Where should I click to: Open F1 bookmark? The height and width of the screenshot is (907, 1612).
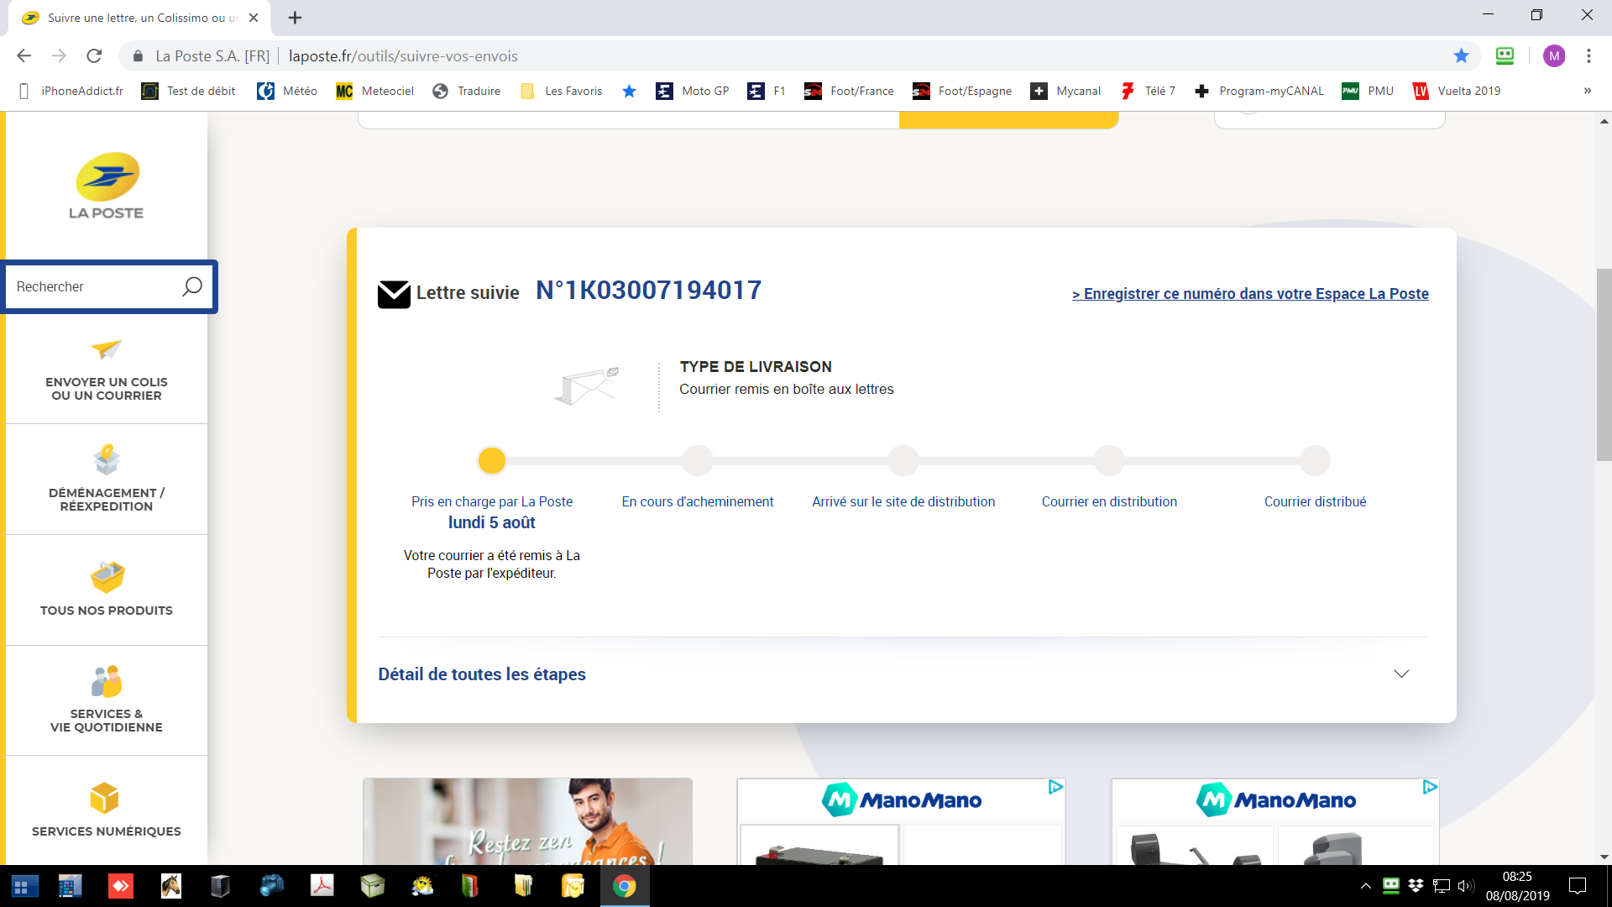pyautogui.click(x=767, y=91)
